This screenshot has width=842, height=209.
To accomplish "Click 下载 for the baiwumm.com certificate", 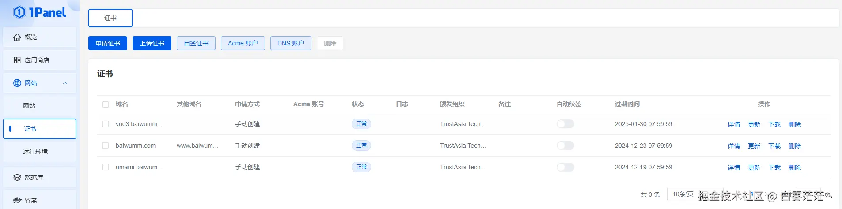I will [x=774, y=146].
